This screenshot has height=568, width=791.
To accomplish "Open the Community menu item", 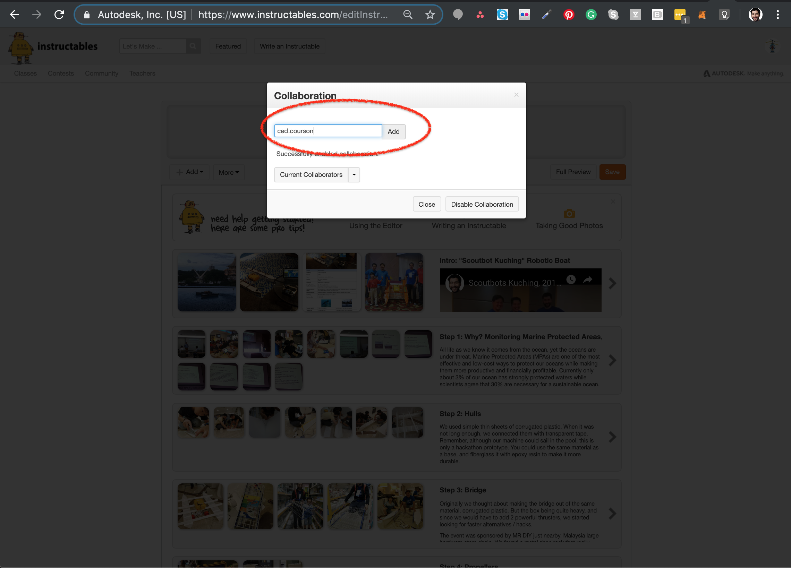I will (102, 73).
